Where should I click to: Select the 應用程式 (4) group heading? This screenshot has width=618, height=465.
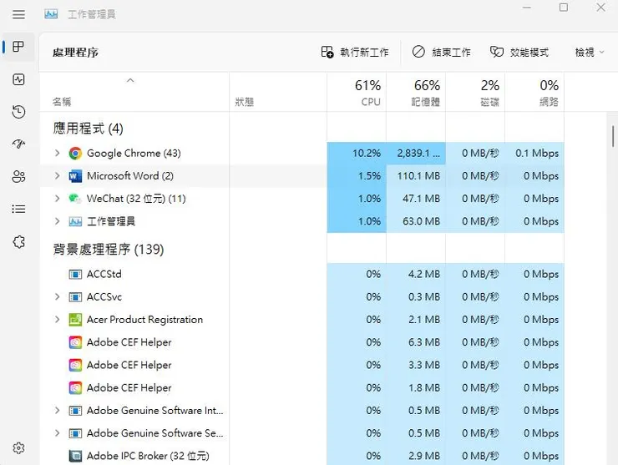(89, 129)
